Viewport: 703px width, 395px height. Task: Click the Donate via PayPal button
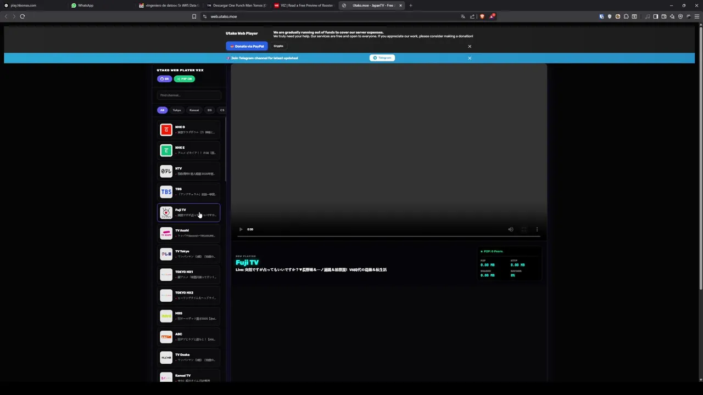[x=247, y=46]
